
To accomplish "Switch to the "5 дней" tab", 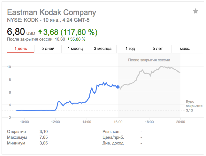I will 48,49.
